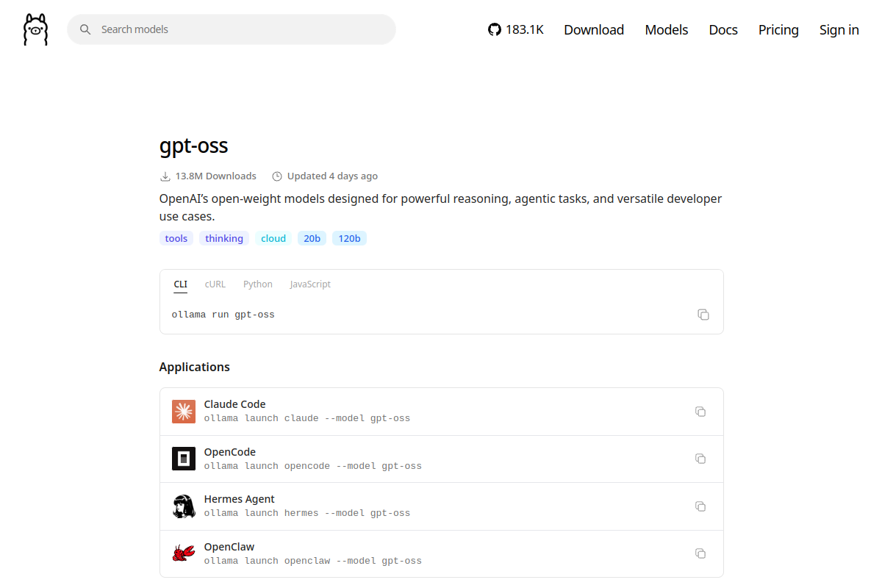
Task: Click the gpt-oss page title
Action: (194, 146)
